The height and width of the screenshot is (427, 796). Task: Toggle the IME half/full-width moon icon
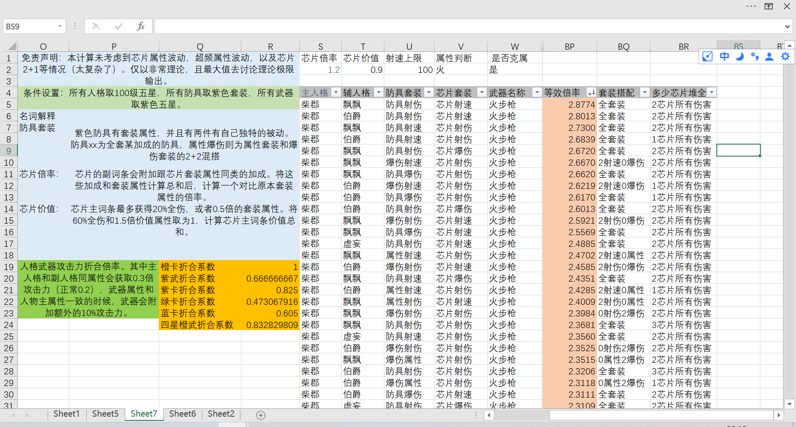(x=740, y=56)
